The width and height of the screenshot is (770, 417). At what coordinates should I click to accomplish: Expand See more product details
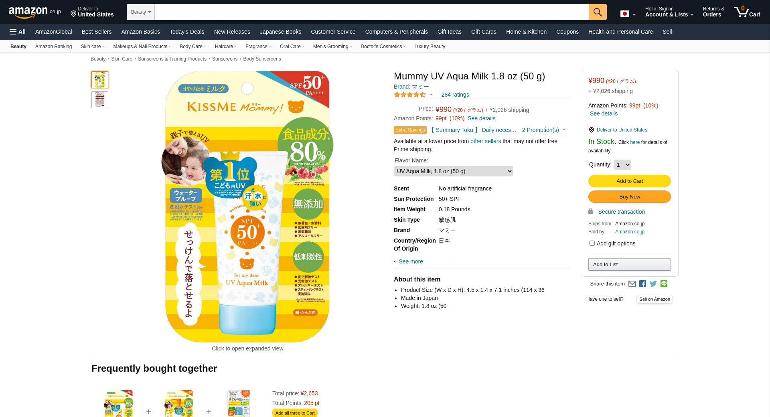410,261
